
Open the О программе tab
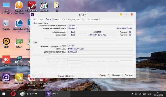click(x=93, y=19)
